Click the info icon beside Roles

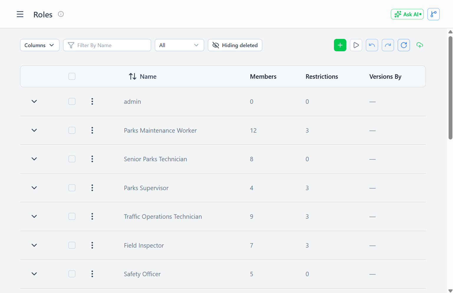click(61, 14)
